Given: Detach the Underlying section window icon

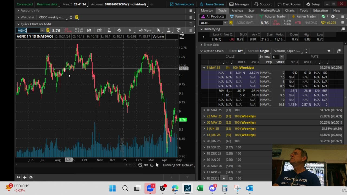Looking at the screenshot, I should [343, 29].
